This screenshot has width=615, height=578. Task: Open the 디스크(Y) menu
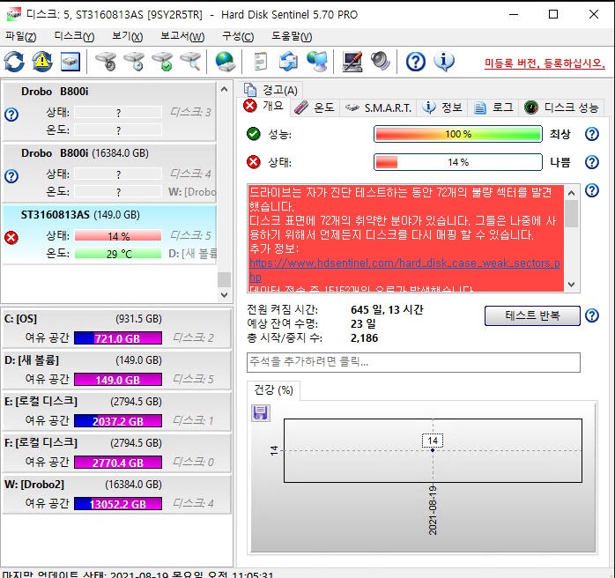74,36
